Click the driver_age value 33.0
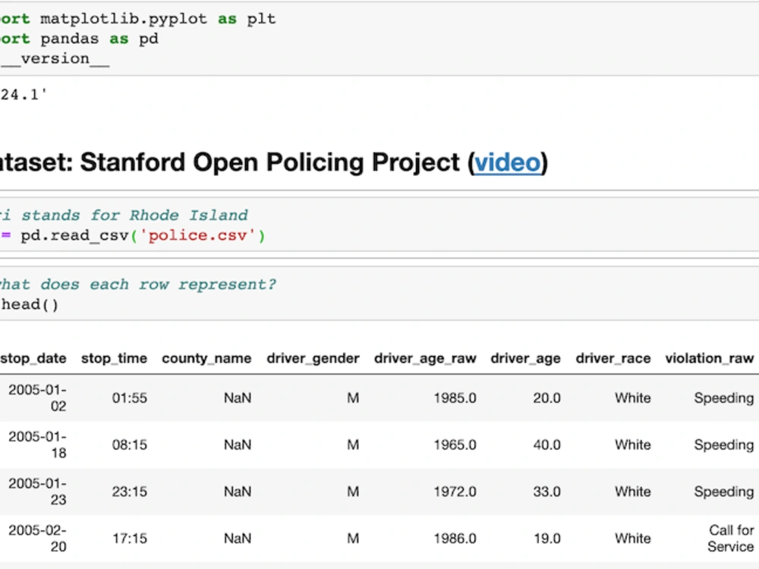The height and width of the screenshot is (569, 759). pos(547,492)
